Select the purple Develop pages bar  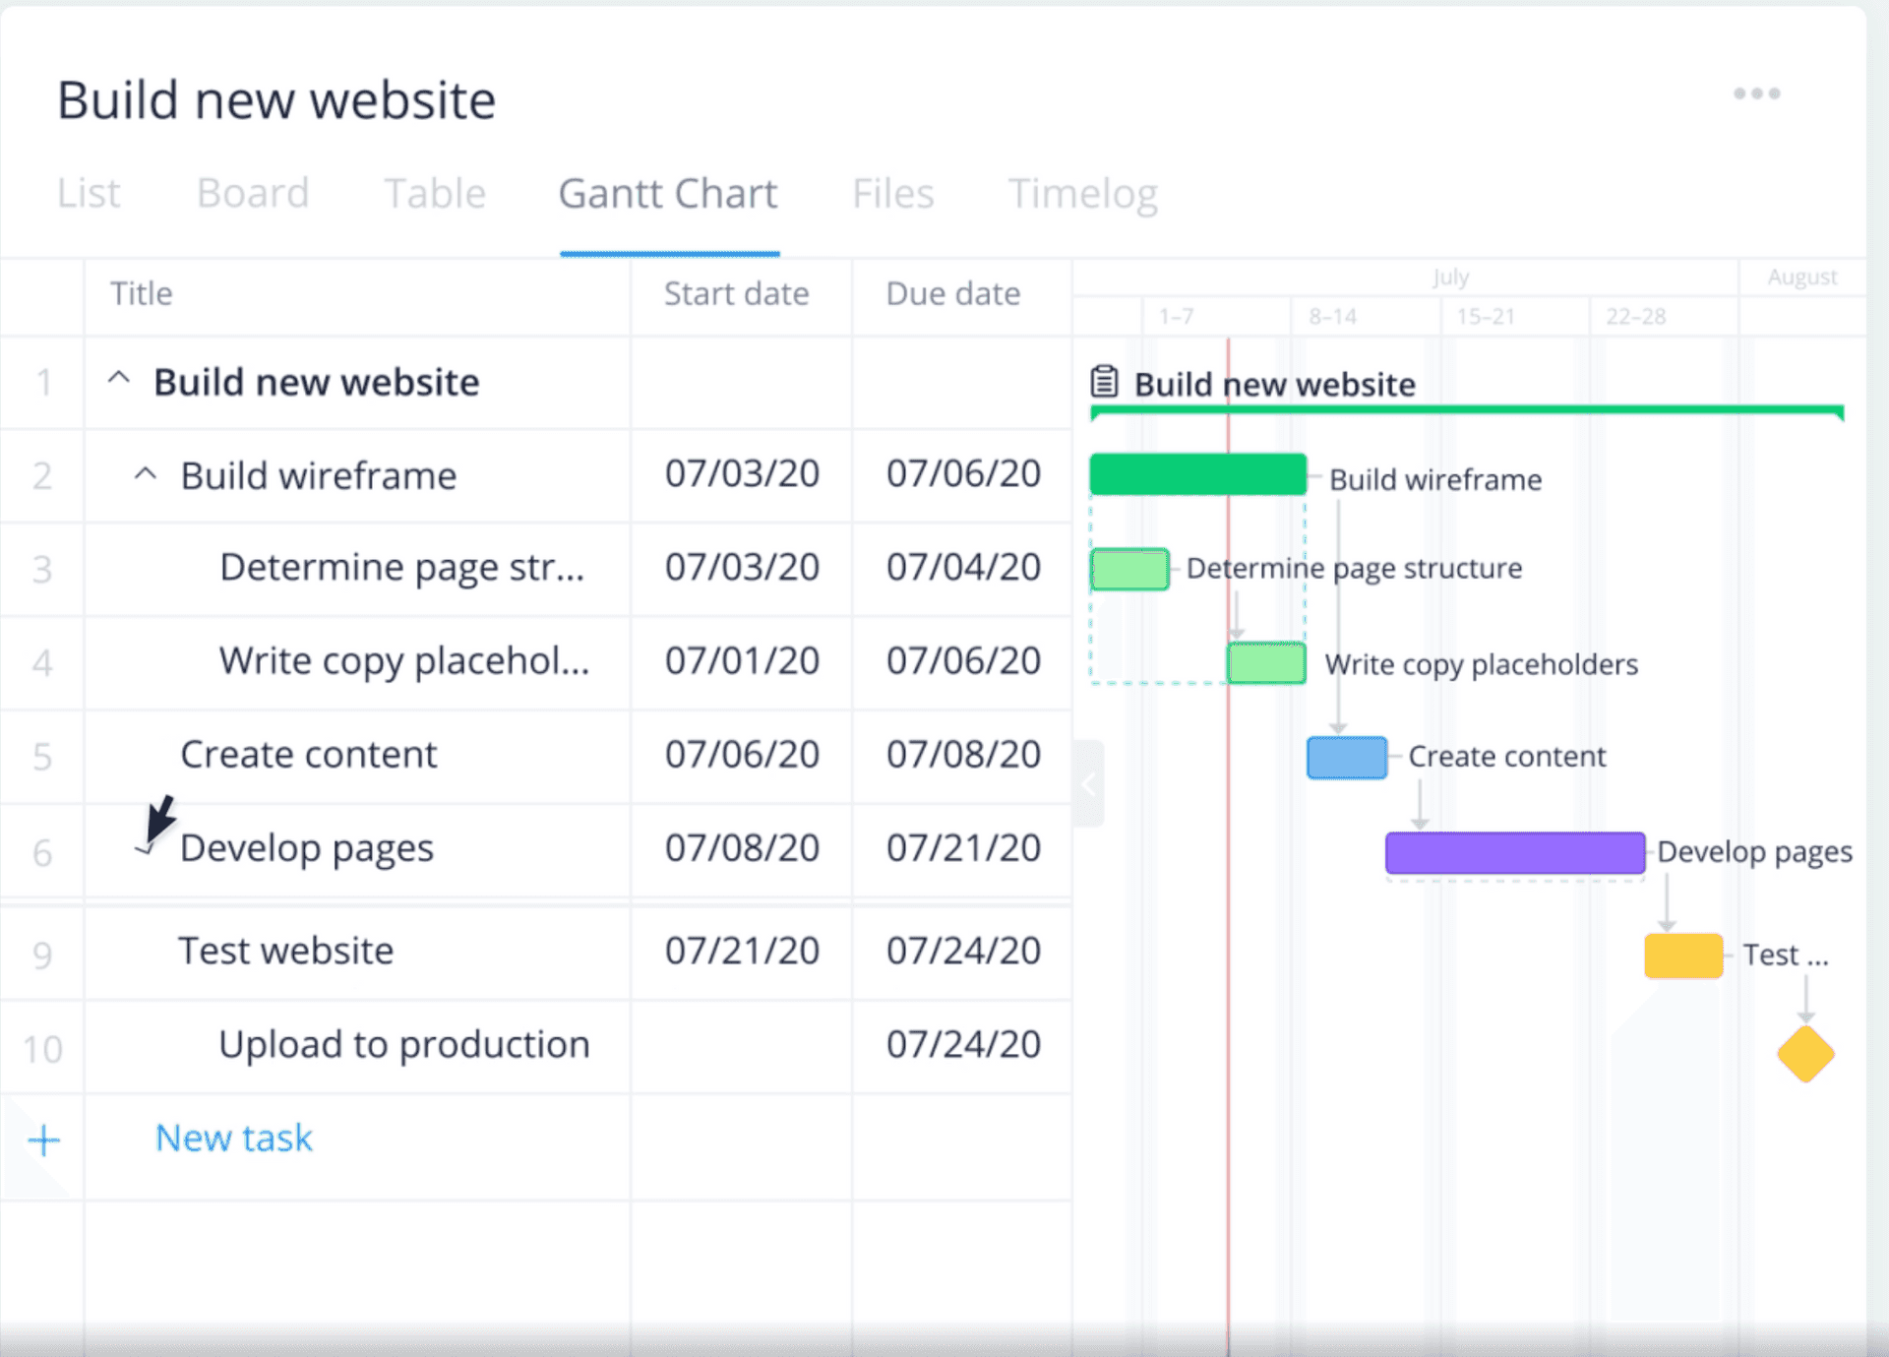tap(1514, 852)
